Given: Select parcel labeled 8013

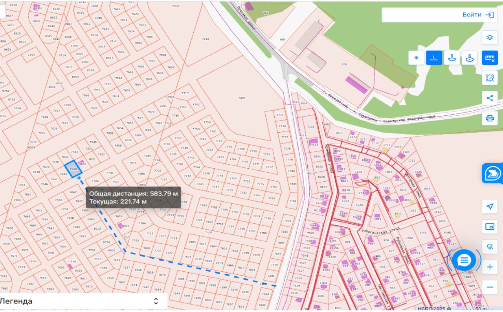Looking at the screenshot, I should tap(97, 229).
